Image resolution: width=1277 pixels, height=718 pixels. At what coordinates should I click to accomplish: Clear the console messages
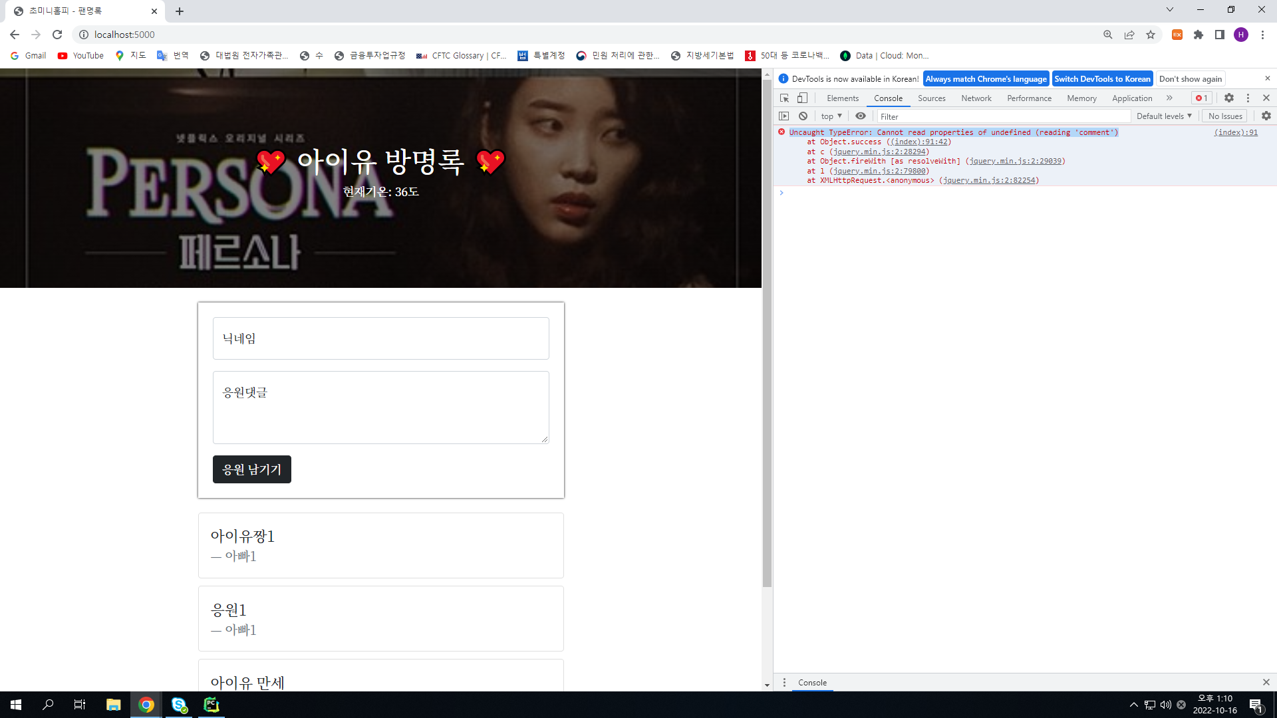(x=803, y=116)
